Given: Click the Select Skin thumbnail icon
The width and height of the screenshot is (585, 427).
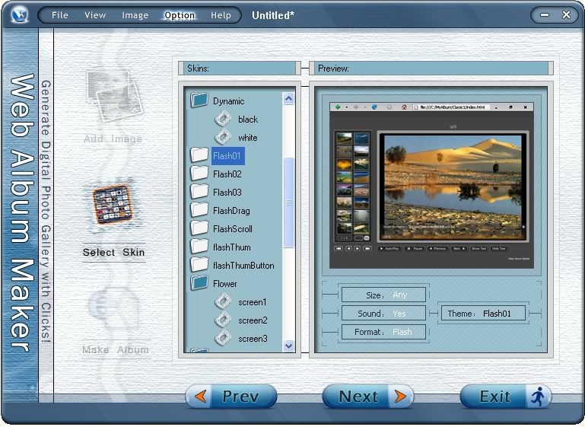Looking at the screenshot, I should coord(113,205).
